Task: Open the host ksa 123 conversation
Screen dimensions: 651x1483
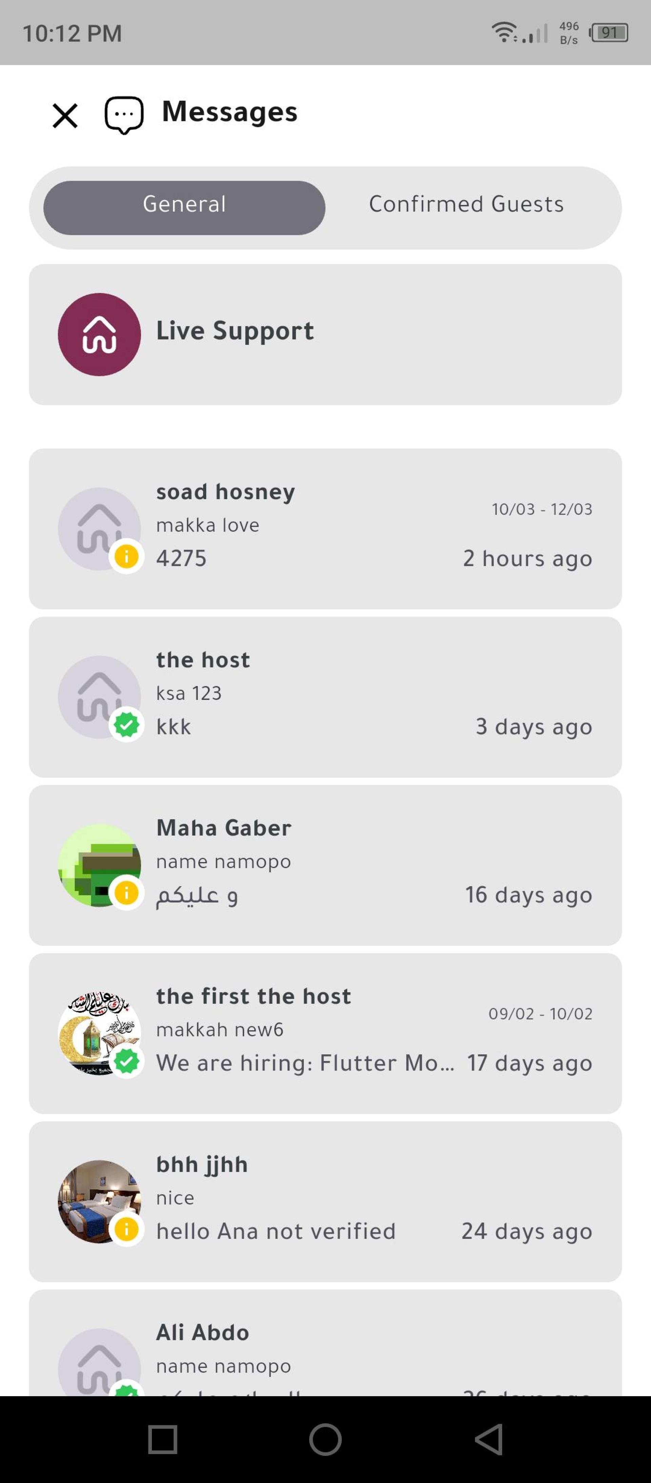Action: 325,697
